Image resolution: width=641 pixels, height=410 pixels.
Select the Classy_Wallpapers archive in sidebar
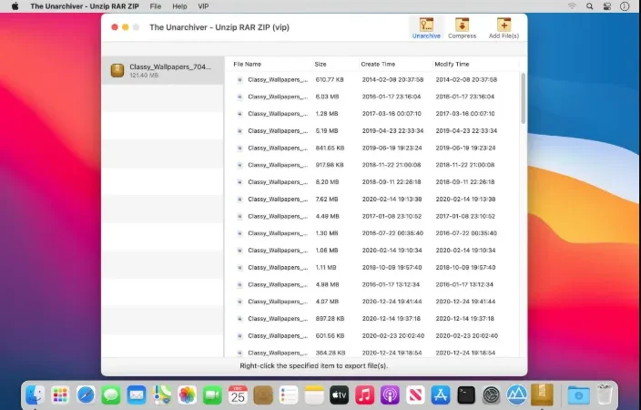pyautogui.click(x=163, y=70)
